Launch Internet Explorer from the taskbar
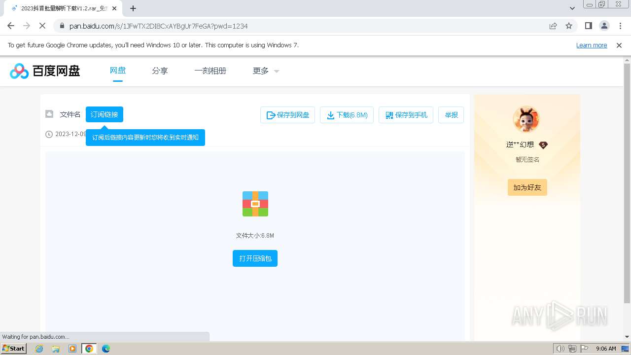The image size is (631, 355). coord(39,349)
